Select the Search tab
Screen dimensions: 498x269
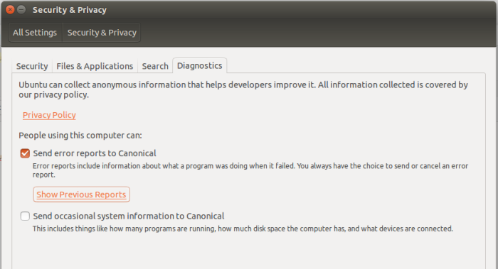tap(155, 66)
